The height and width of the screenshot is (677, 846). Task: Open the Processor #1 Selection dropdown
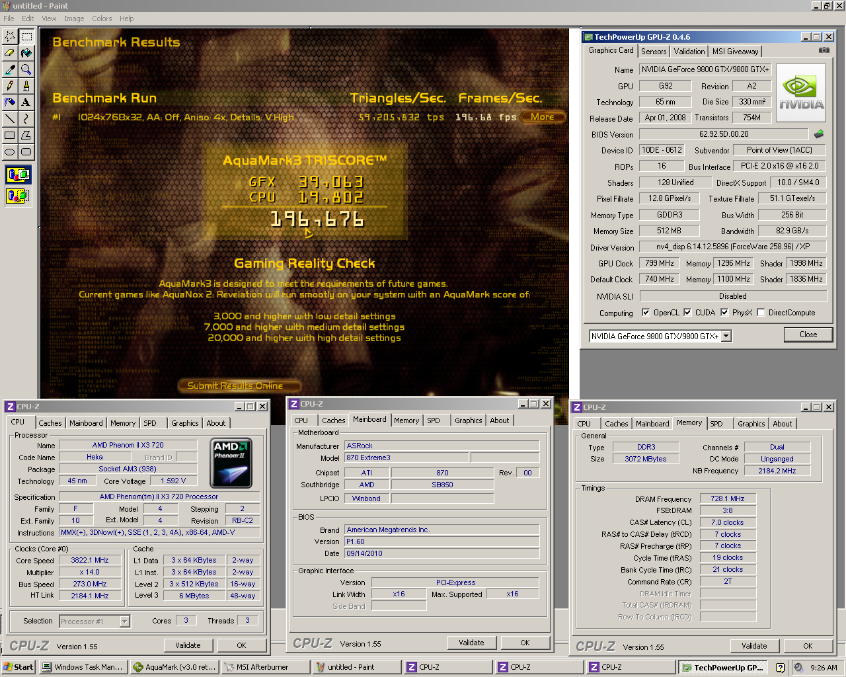(x=124, y=621)
